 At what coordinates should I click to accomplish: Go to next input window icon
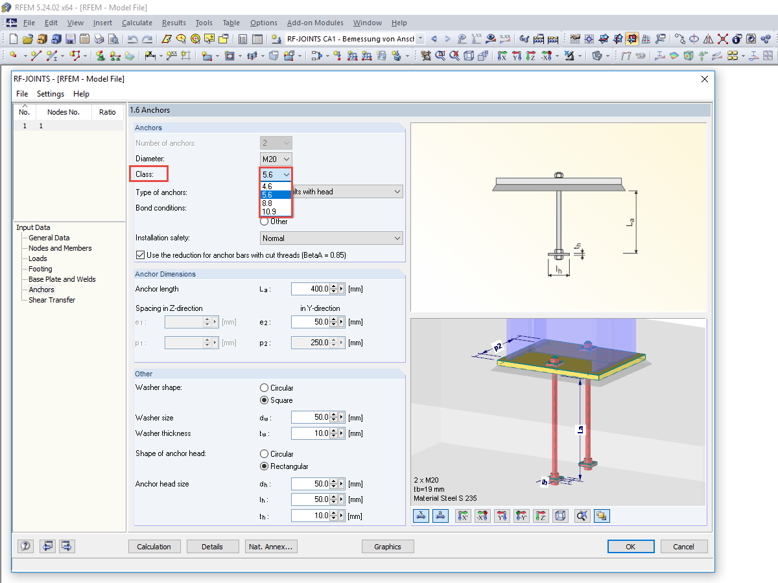[x=67, y=546]
